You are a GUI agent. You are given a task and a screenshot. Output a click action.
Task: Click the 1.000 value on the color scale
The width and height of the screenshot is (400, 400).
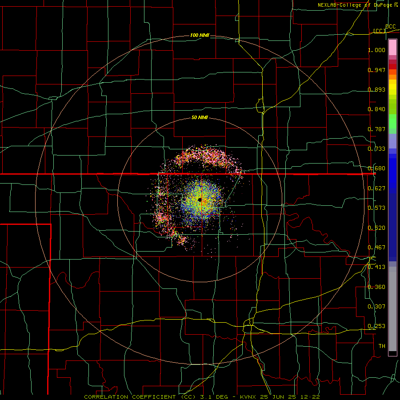tap(376, 50)
